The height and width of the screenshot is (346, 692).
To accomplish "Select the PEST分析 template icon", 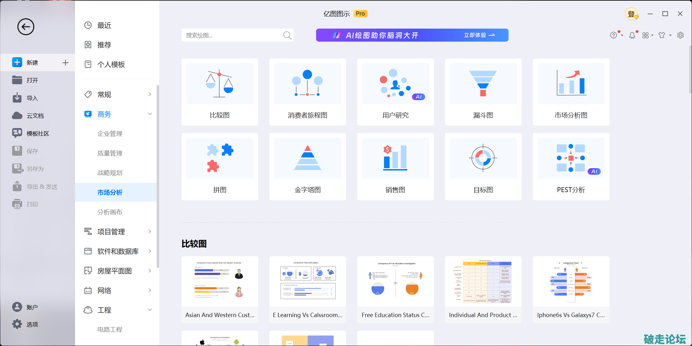I will coord(571,158).
